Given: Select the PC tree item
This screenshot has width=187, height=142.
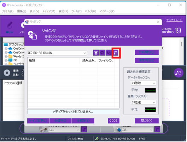Looking at the screenshot, I should tap(15, 60).
